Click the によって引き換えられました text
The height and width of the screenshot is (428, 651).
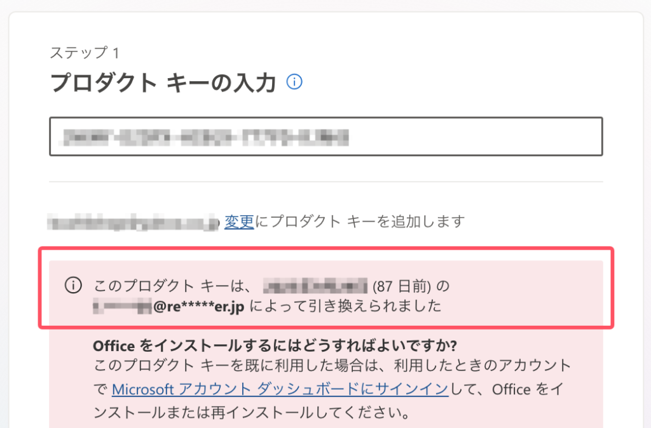tap(346, 307)
